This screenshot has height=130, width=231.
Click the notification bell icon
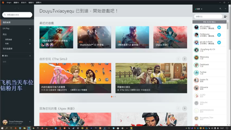point(3,56)
